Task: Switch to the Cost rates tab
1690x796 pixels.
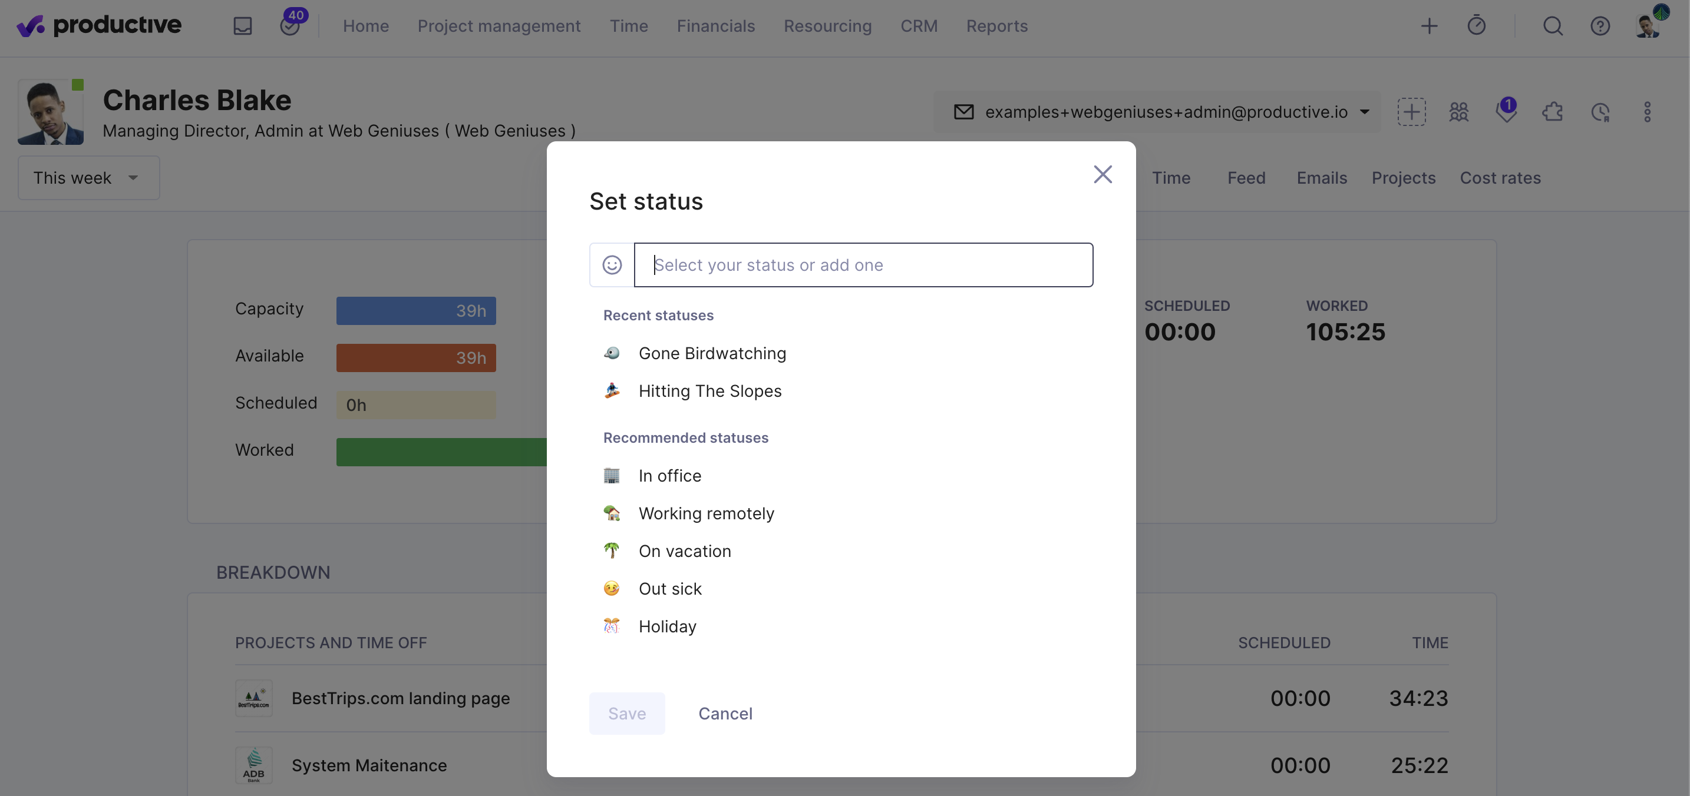Action: [1500, 178]
